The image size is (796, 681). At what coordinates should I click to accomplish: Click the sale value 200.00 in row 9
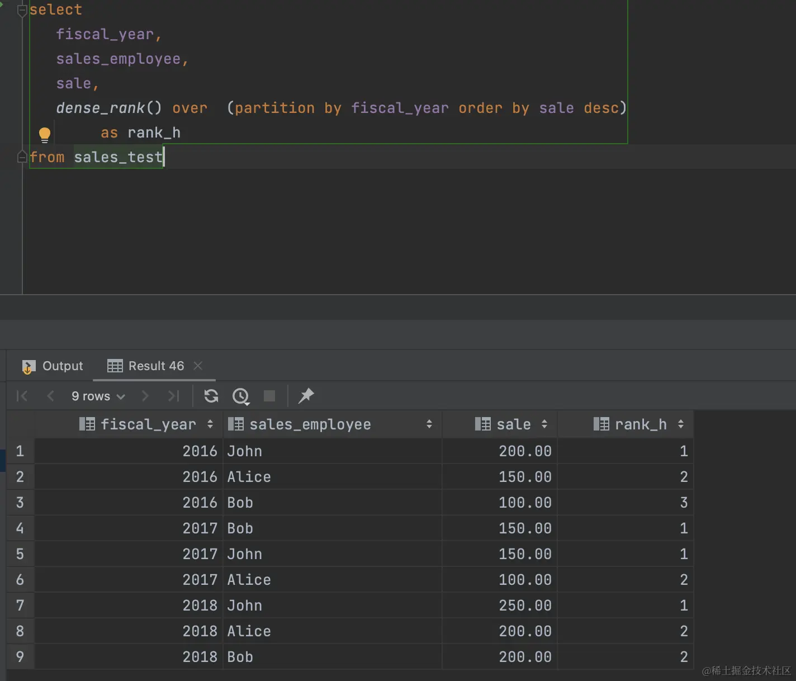point(500,657)
